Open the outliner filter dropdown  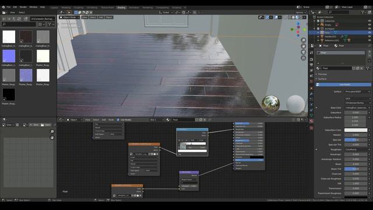point(364,12)
